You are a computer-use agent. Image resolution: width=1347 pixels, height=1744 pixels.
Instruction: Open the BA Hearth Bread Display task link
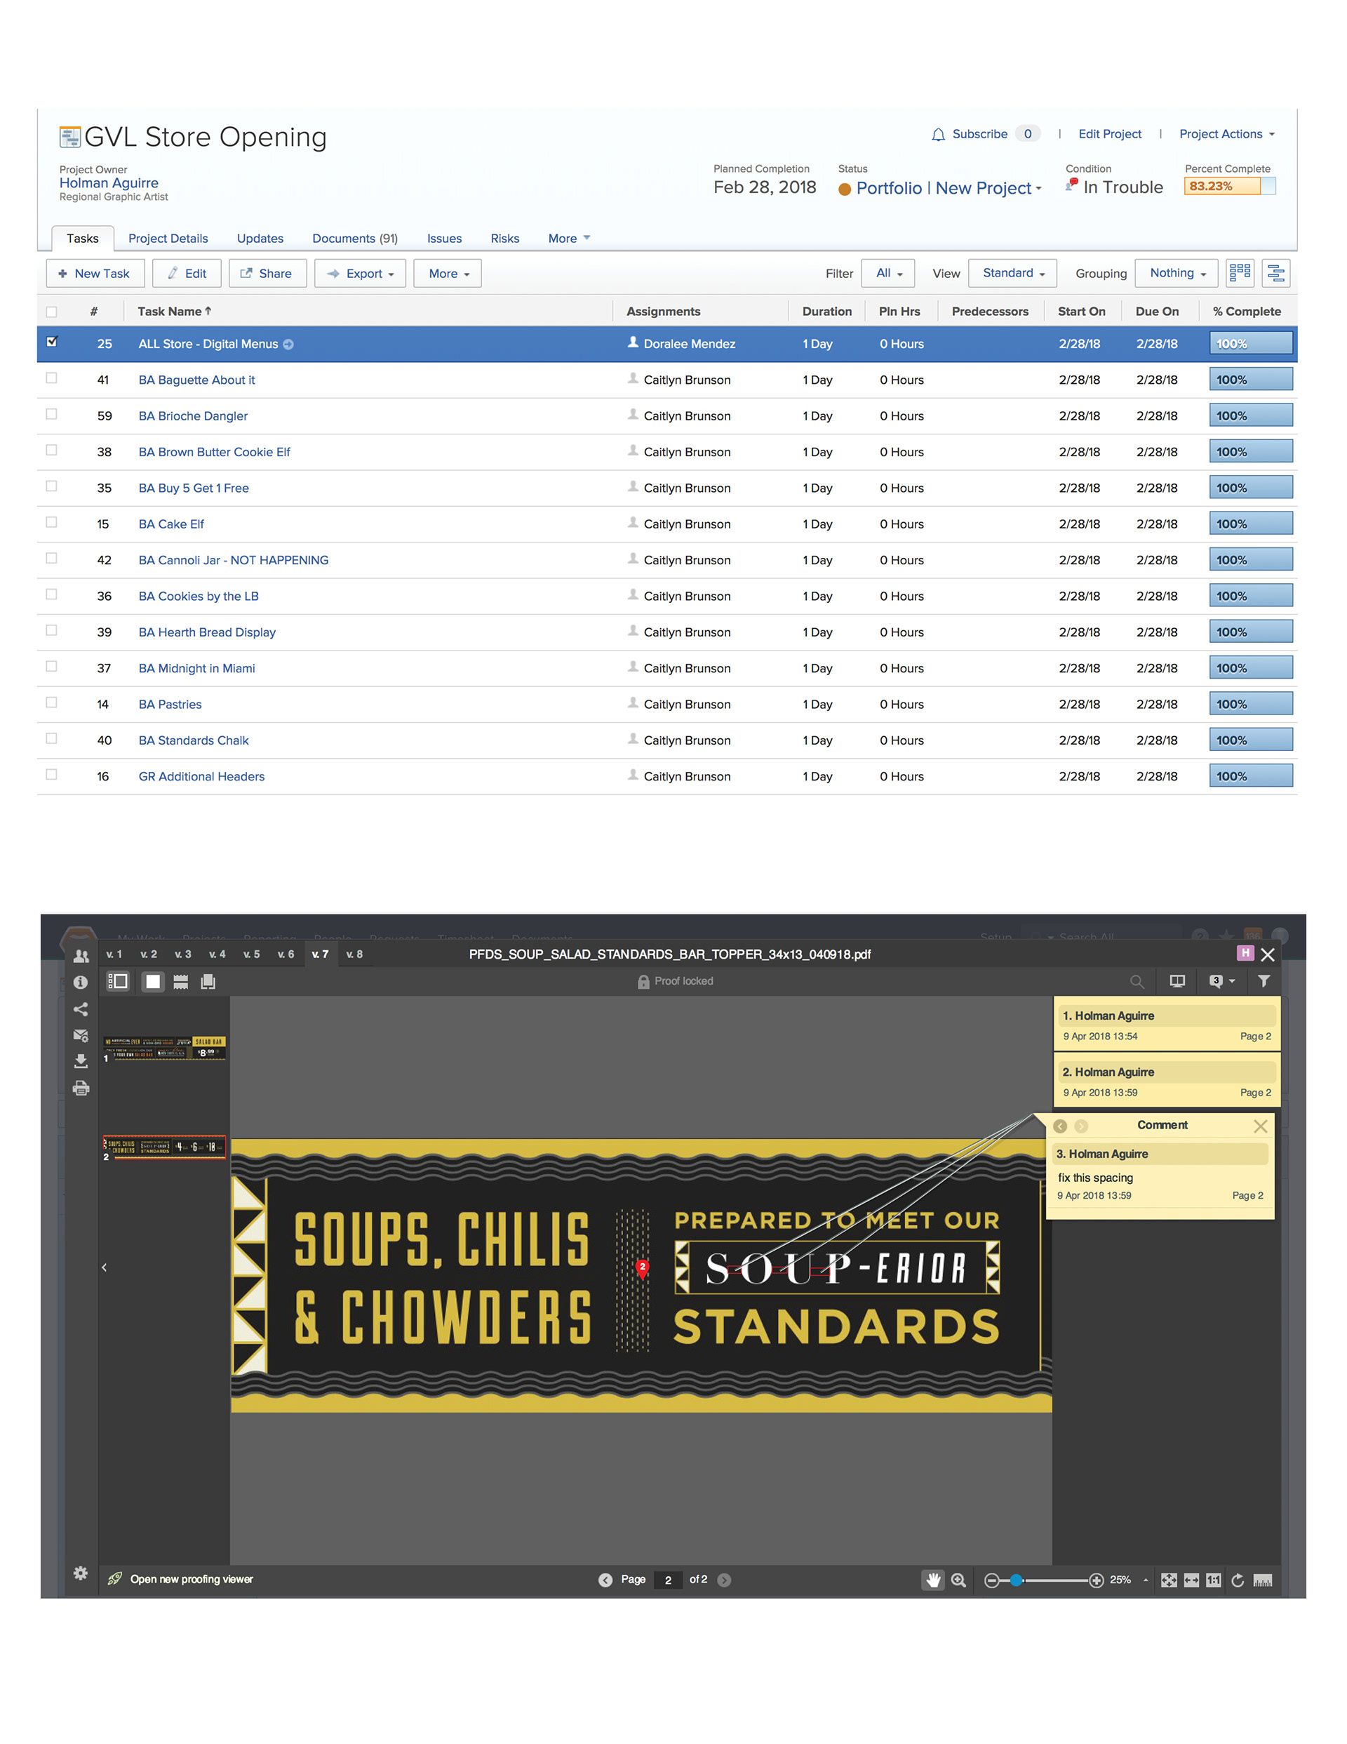tap(207, 632)
